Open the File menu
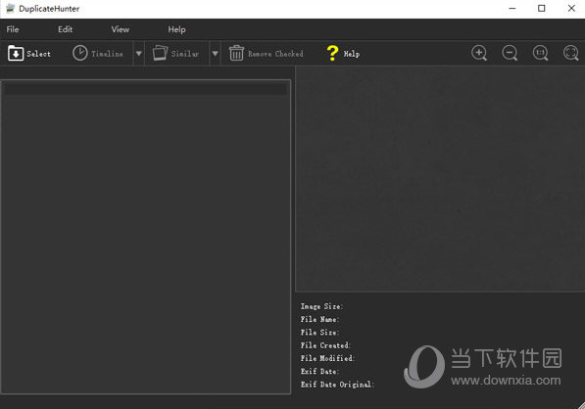Image resolution: width=585 pixels, height=409 pixels. click(13, 29)
